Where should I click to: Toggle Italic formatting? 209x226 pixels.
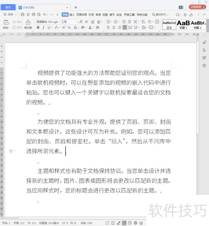(43, 27)
